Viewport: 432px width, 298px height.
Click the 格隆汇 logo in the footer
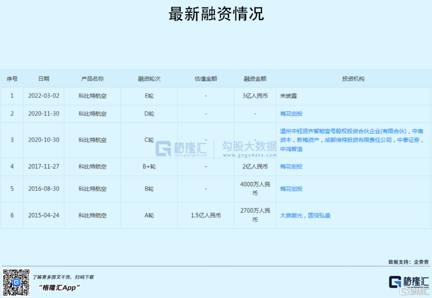pyautogui.click(x=409, y=282)
